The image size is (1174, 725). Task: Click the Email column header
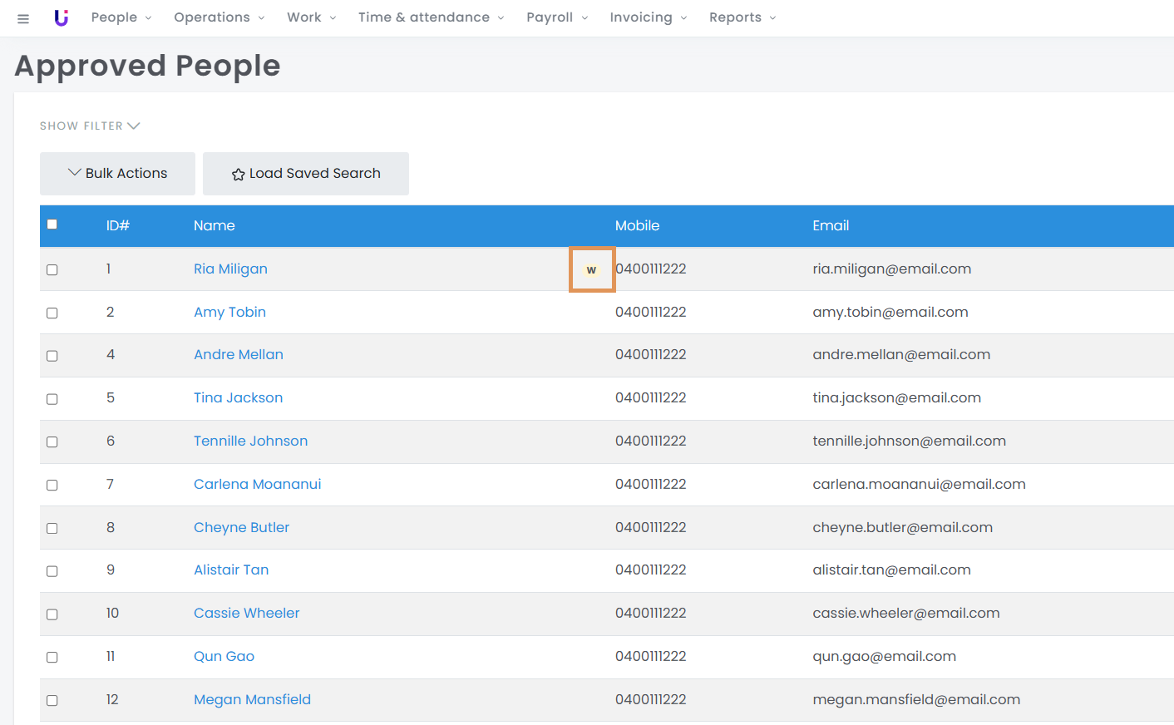830,225
